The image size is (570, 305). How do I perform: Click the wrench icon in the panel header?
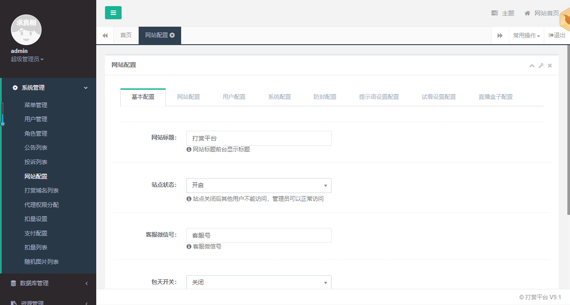coord(541,66)
